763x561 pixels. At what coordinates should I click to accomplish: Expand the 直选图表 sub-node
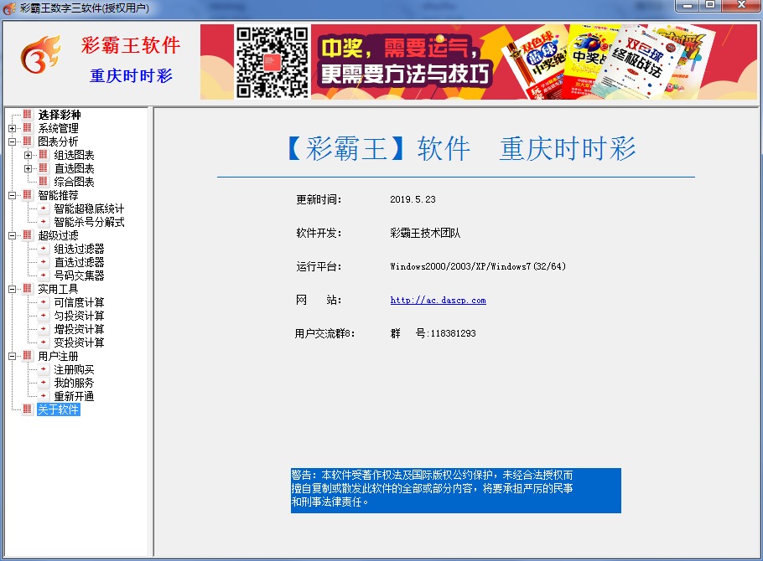pyautogui.click(x=29, y=168)
